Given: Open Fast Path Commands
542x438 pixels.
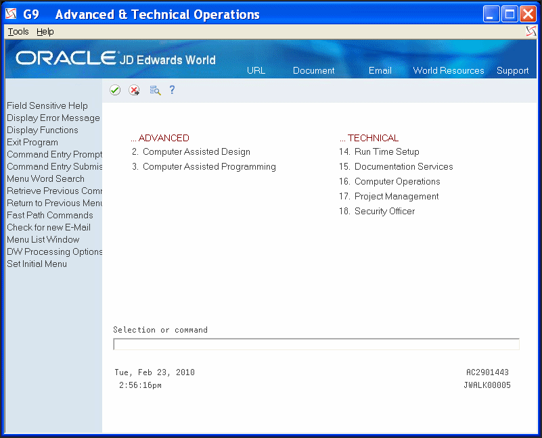Looking at the screenshot, I should [x=50, y=215].
